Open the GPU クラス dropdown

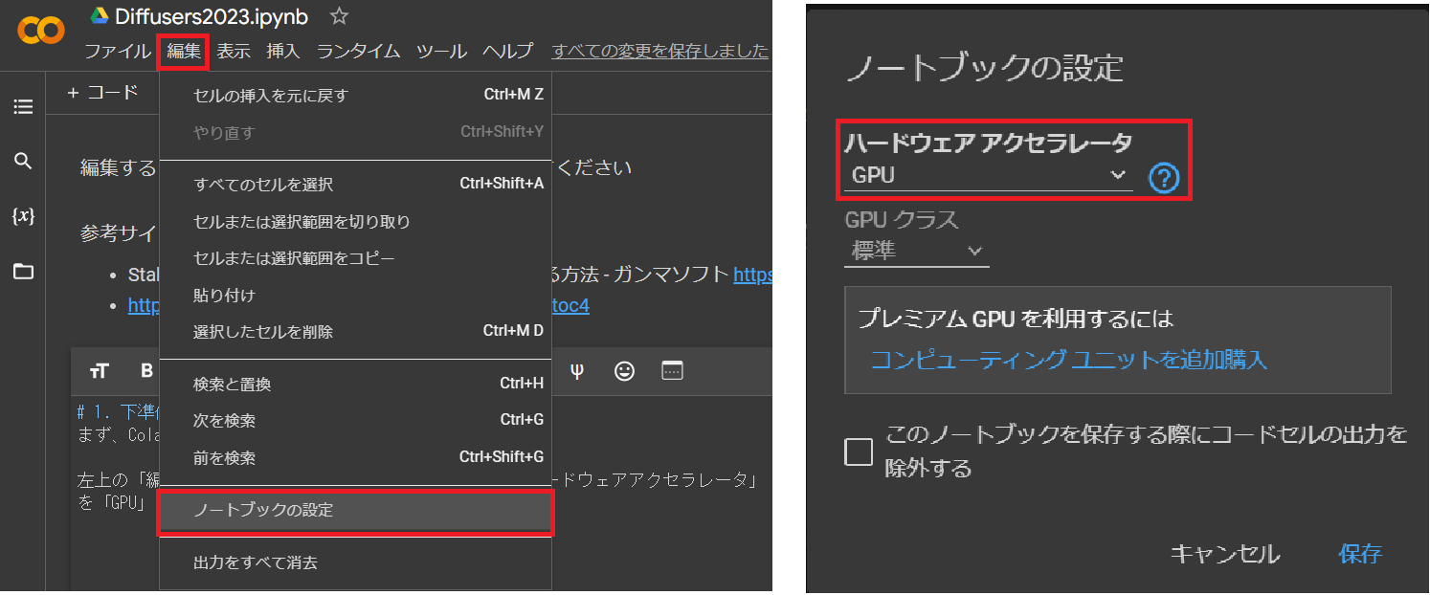[916, 251]
